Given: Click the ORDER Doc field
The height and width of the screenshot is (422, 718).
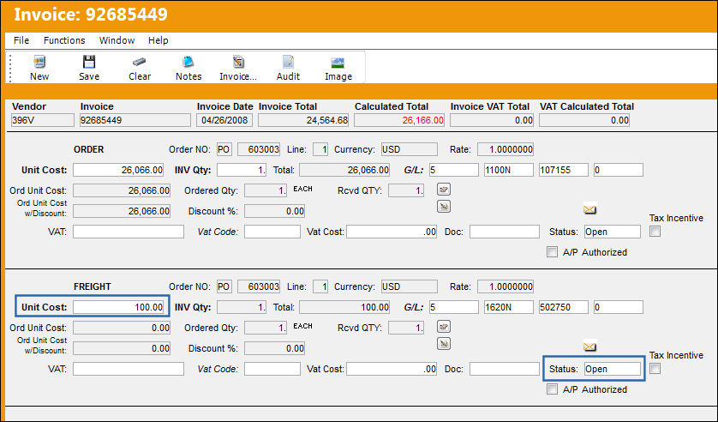Looking at the screenshot, I should click(x=504, y=232).
